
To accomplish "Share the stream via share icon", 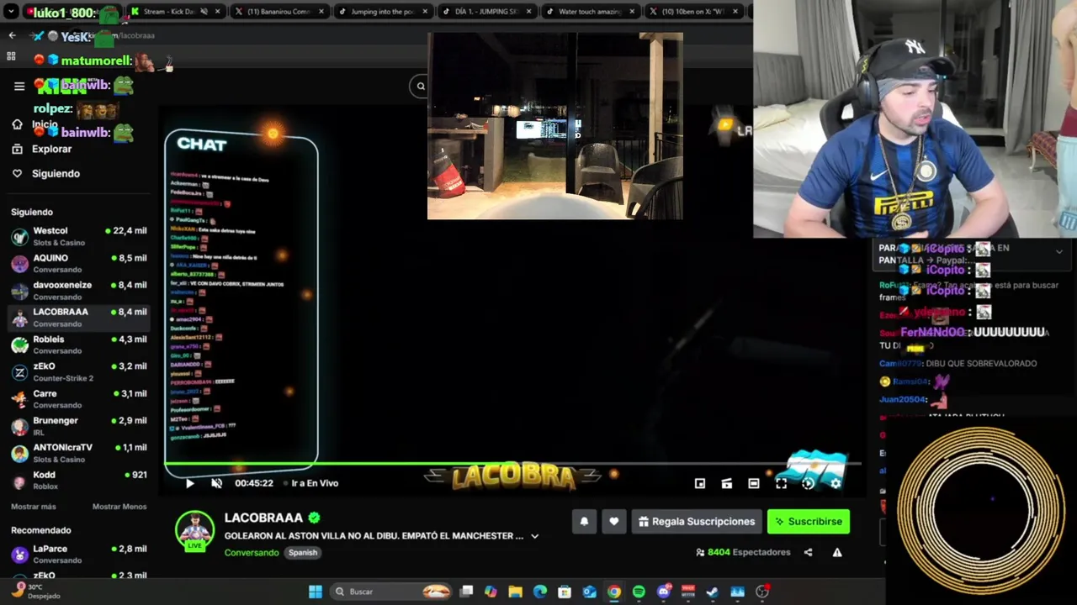I will click(x=808, y=552).
